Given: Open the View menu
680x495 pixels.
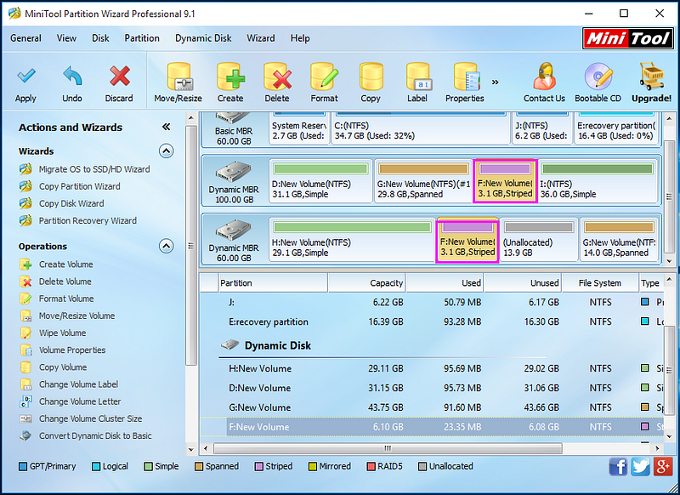Looking at the screenshot, I should pos(66,38).
